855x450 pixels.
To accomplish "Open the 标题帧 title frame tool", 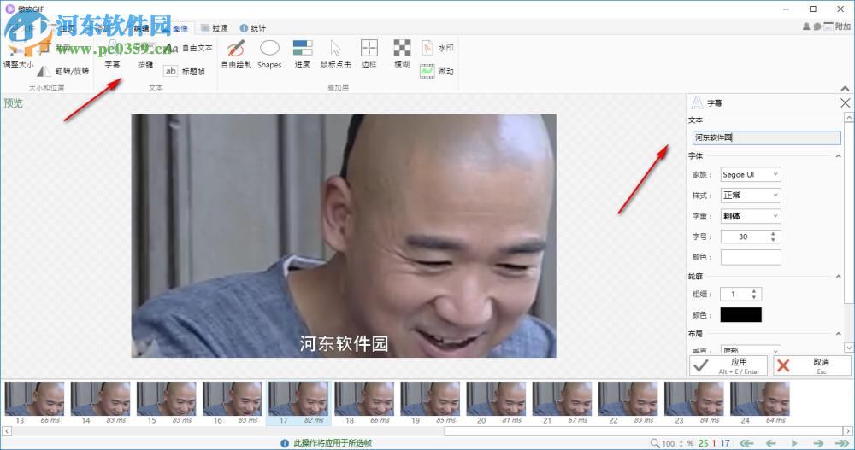I will coord(185,72).
